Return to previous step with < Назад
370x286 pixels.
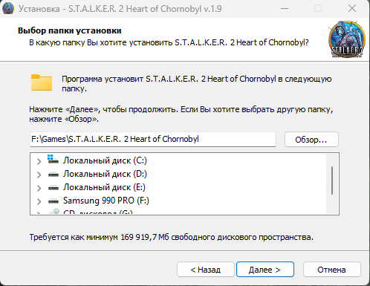206,270
